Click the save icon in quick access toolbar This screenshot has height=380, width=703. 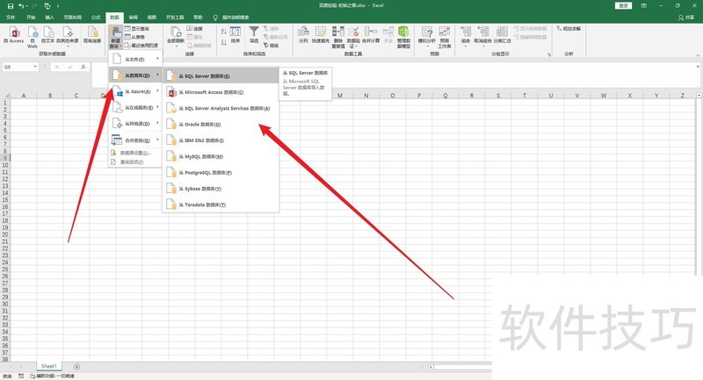tap(11, 6)
